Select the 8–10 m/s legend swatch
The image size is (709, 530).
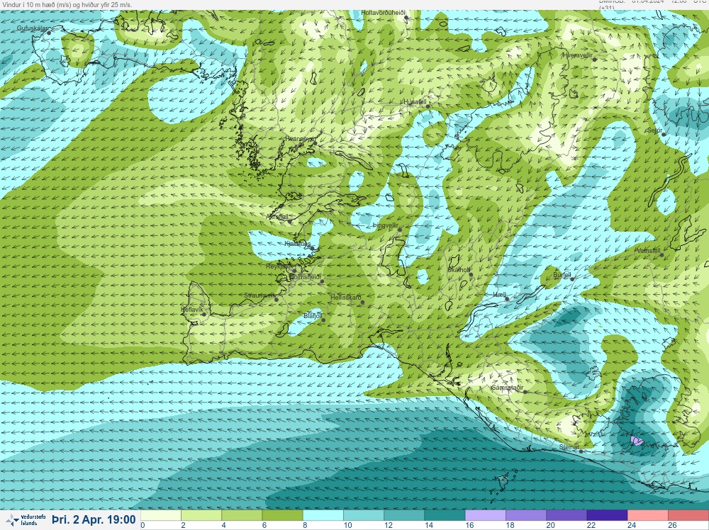coord(323,515)
